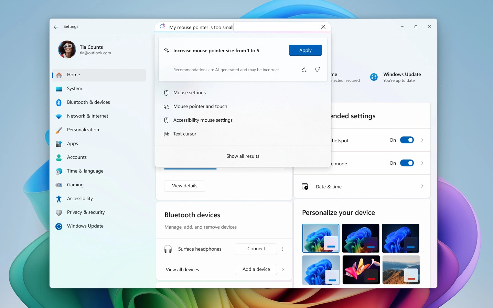Click Add a device button
The height and width of the screenshot is (308, 493).
[256, 269]
